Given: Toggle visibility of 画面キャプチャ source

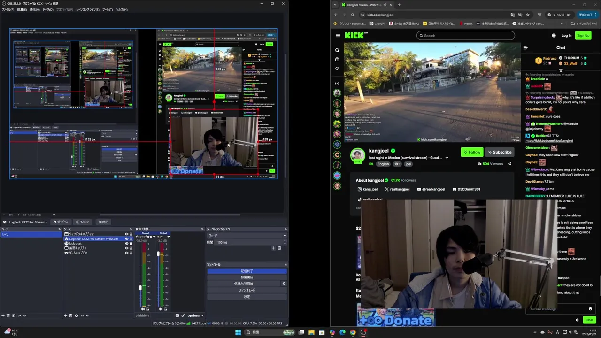Looking at the screenshot, I should [x=126, y=248].
